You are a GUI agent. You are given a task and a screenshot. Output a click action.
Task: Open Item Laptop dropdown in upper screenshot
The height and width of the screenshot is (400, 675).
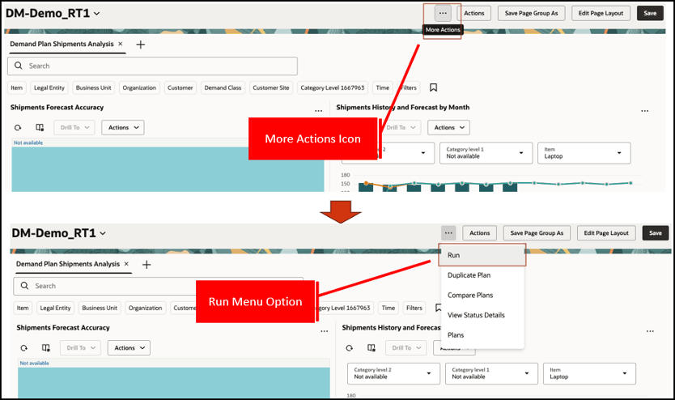(584, 153)
